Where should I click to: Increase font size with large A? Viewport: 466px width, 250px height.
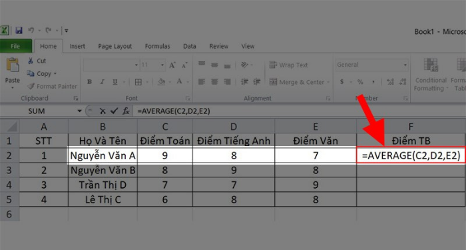(172, 65)
